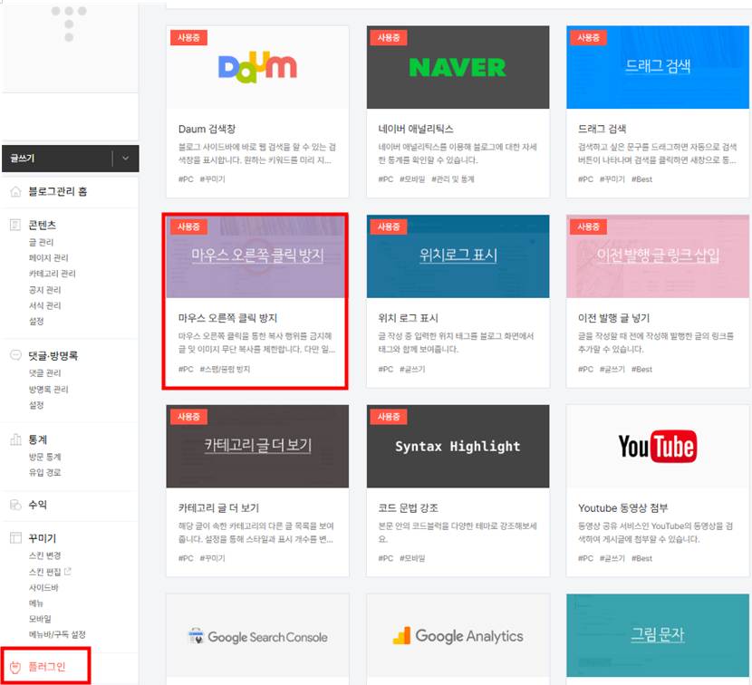
Task: Open the Daum 검색창 plugin card
Action: [x=257, y=111]
